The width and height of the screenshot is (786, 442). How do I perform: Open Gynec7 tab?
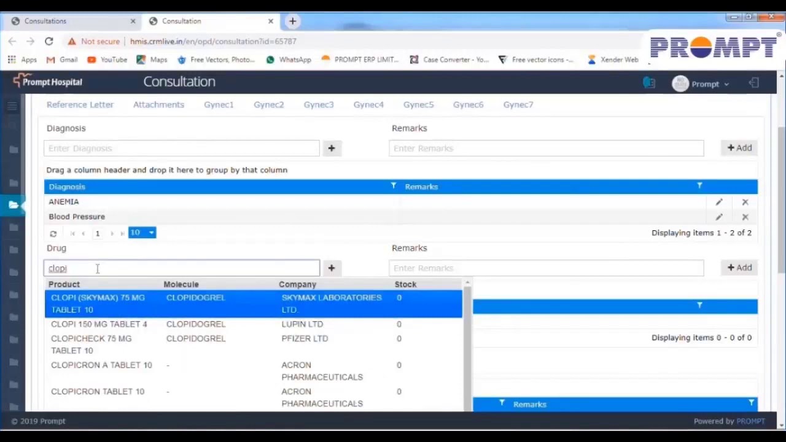coord(518,104)
